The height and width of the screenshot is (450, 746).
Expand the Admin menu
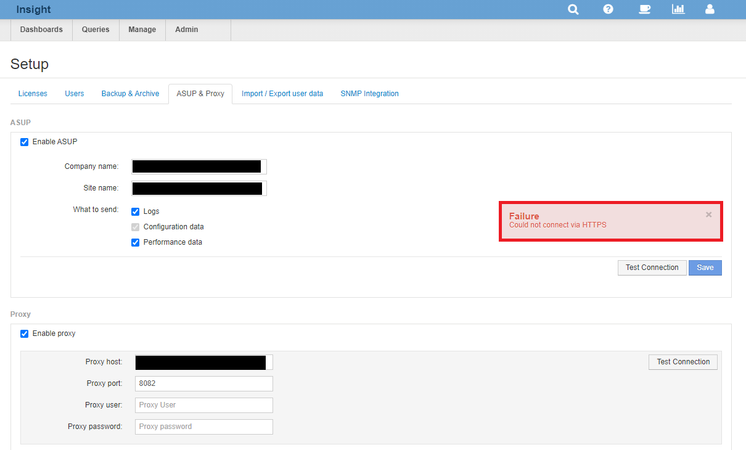[186, 30]
